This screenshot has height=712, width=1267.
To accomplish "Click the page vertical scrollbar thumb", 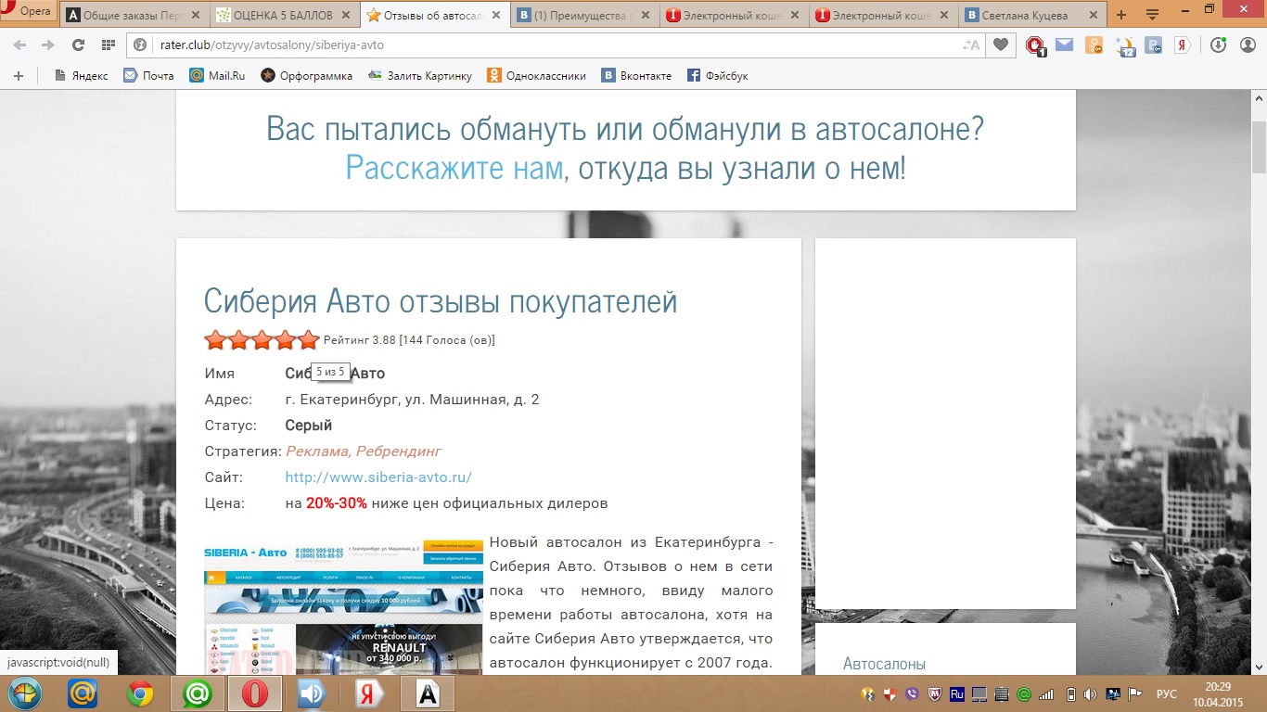I will click(x=1259, y=146).
